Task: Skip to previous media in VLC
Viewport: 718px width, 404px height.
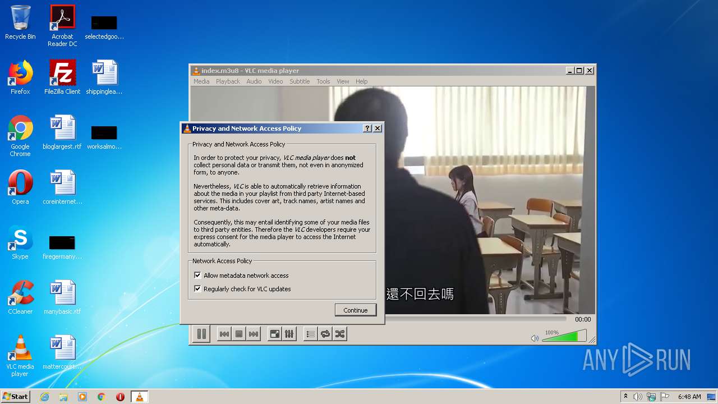Action: click(x=224, y=334)
